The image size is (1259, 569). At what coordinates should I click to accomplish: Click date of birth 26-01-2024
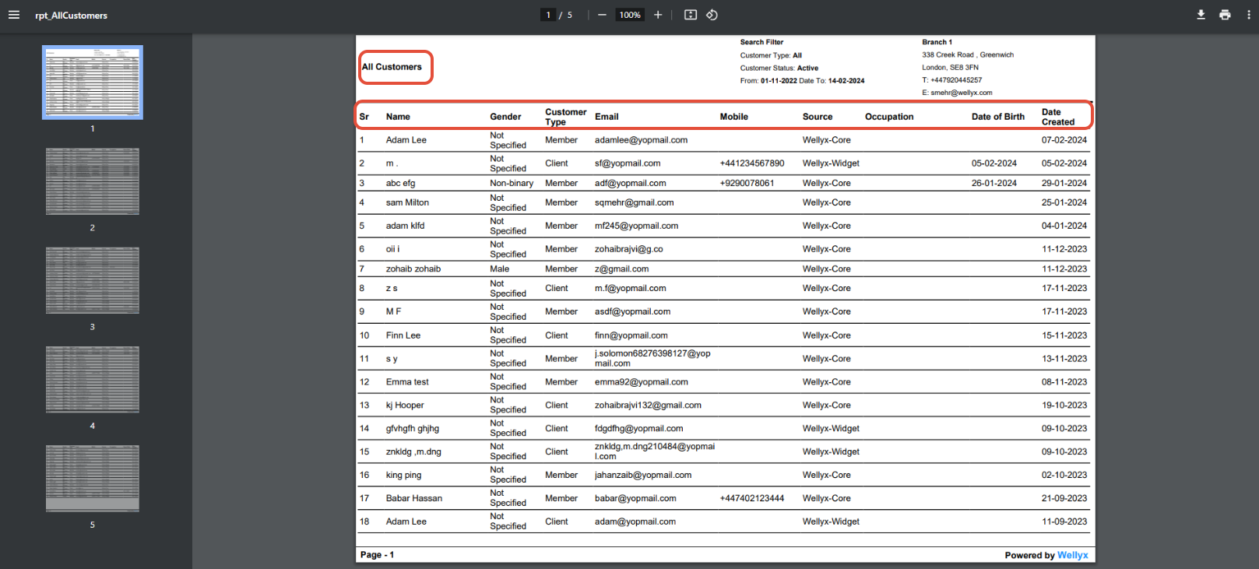pyautogui.click(x=994, y=183)
